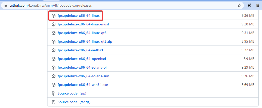Click package icon beside fpcupdeluxe-x86_64-netbsd
The image size is (262, 108).
(x=54, y=50)
